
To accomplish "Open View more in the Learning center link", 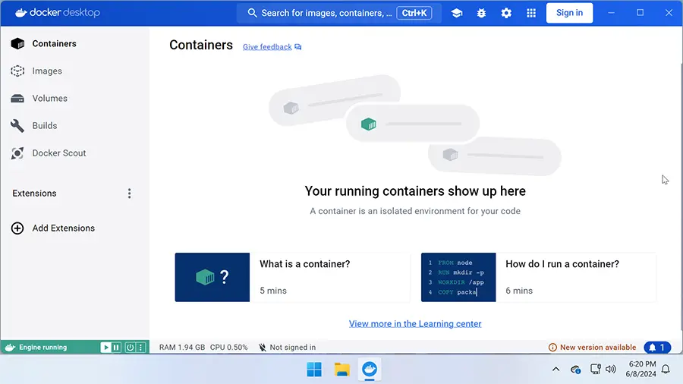I will click(x=415, y=324).
